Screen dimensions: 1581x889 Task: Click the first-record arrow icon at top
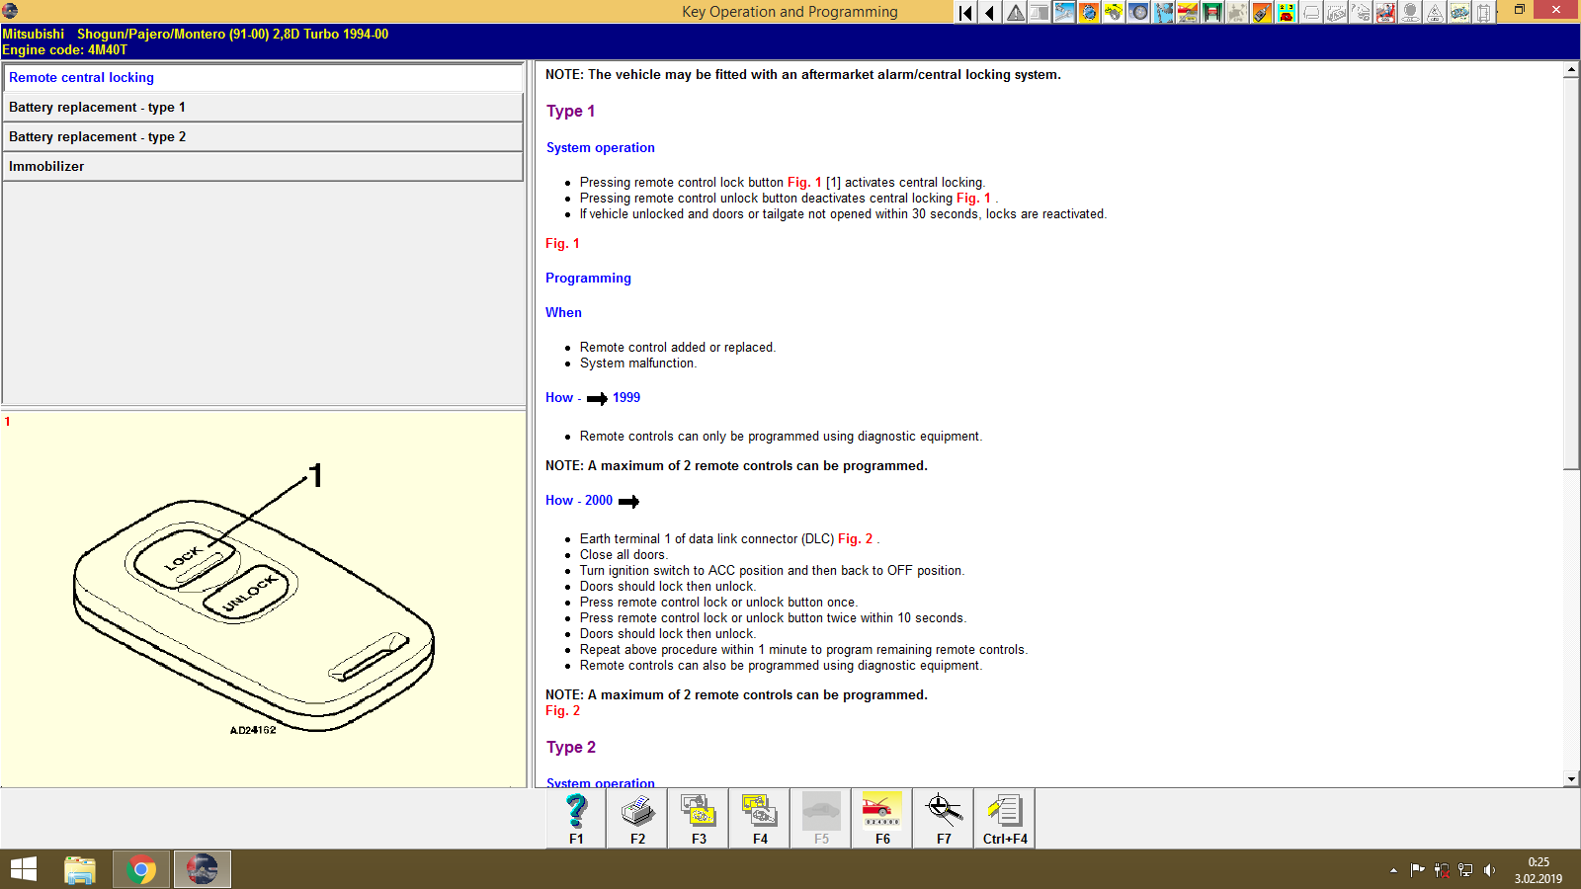tap(963, 13)
